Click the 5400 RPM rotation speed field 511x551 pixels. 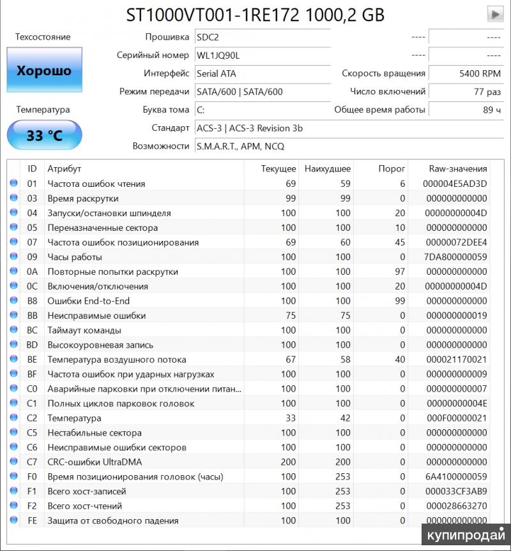click(x=465, y=73)
